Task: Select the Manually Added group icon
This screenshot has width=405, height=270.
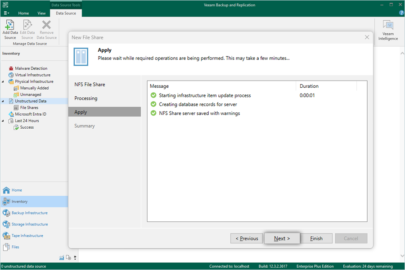Action: [x=16, y=88]
